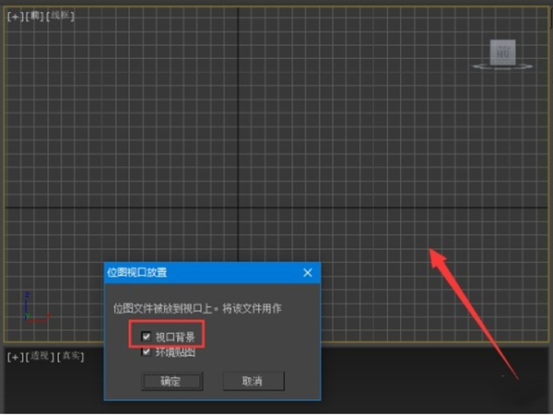Open the [+] menu of the perspective viewport
Viewport: 553px width, 415px height.
[x=16, y=356]
